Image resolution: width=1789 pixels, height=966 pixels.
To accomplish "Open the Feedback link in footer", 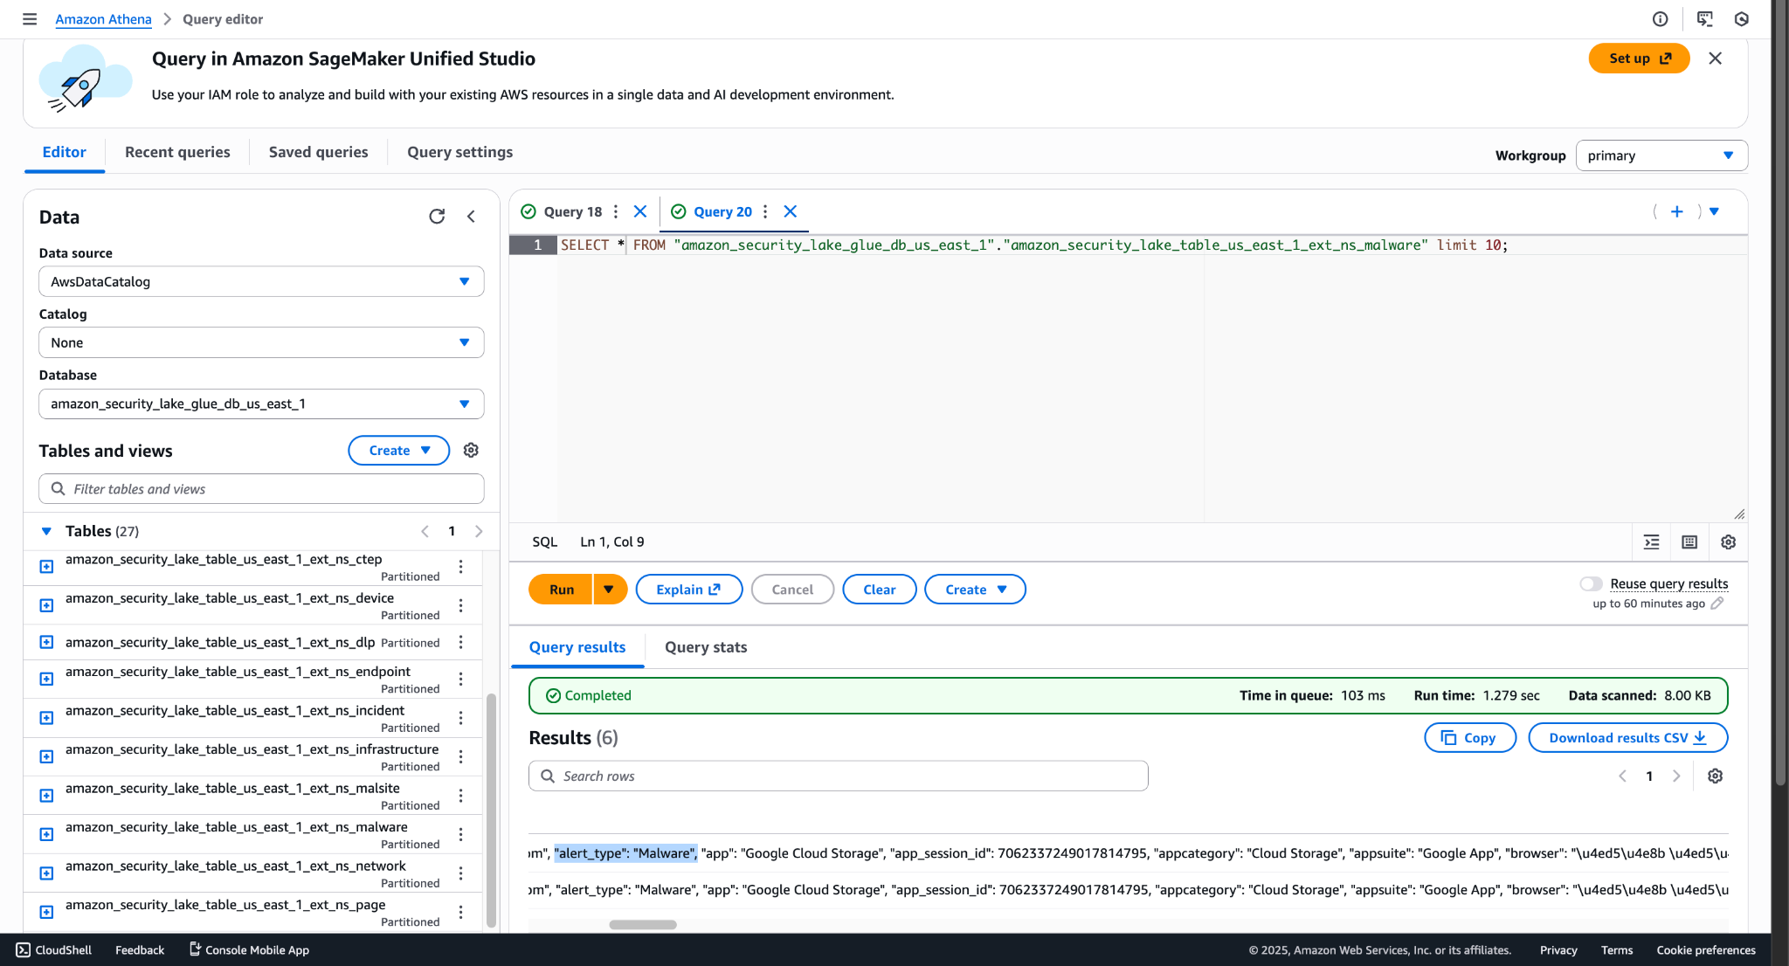I will coord(140,950).
